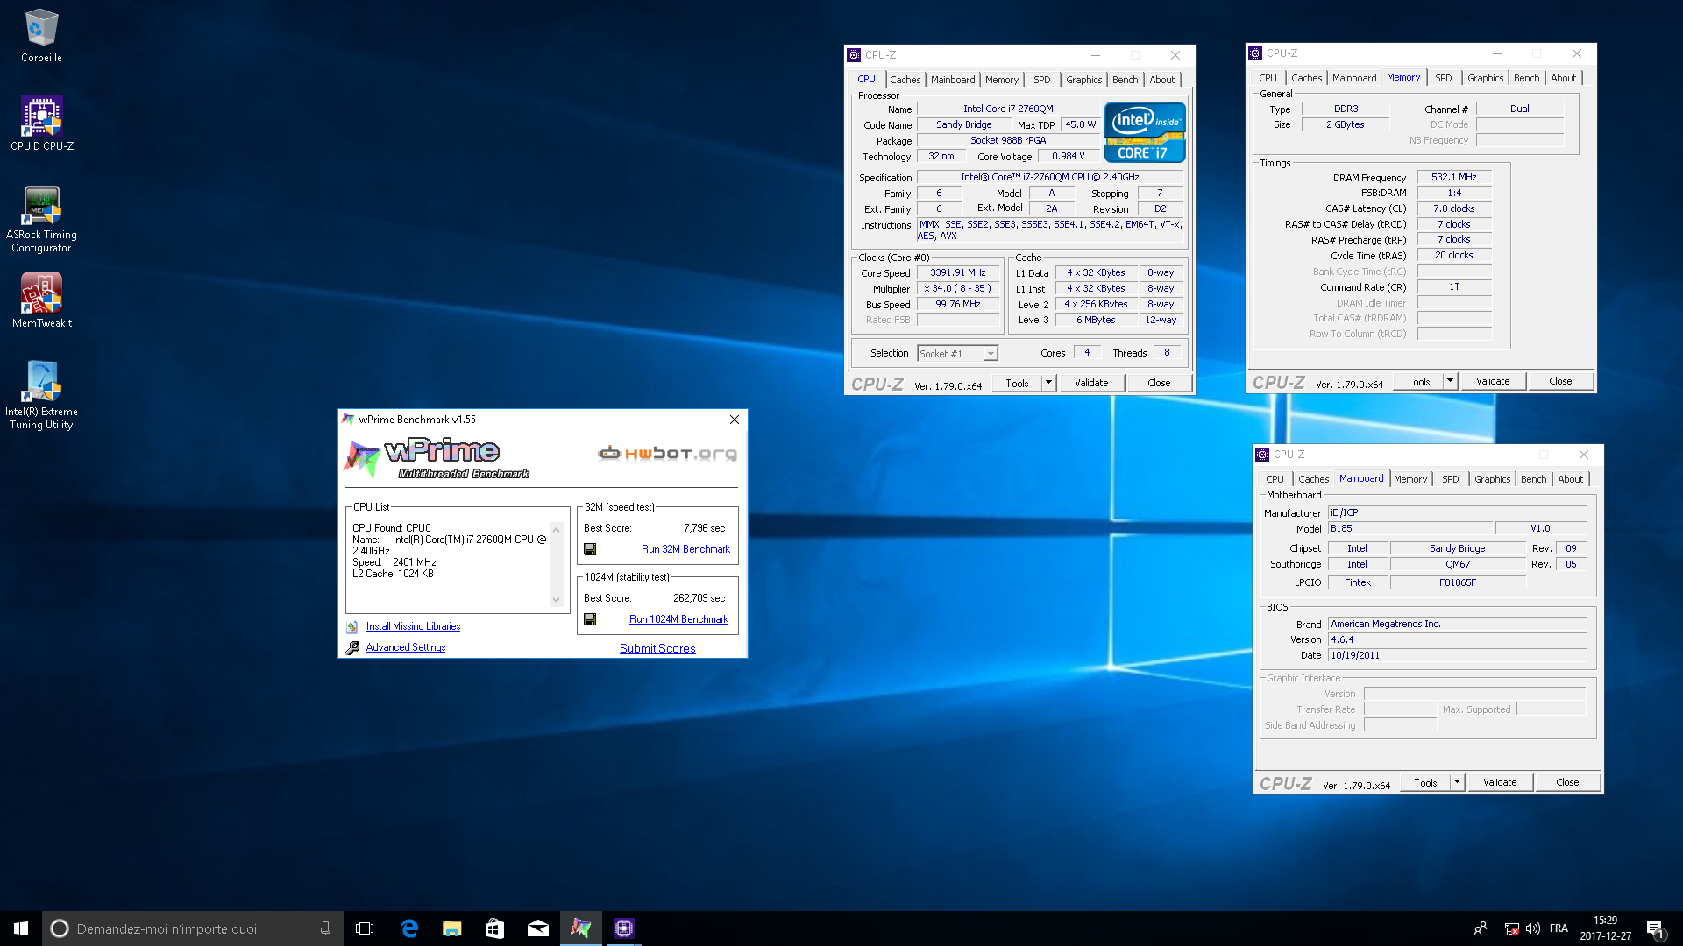Image resolution: width=1683 pixels, height=946 pixels.
Task: Click Validate button in Memory CPU-Z window
Action: (x=1493, y=381)
